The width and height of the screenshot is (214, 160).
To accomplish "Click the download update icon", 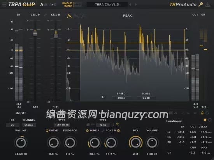I will click(208, 5).
